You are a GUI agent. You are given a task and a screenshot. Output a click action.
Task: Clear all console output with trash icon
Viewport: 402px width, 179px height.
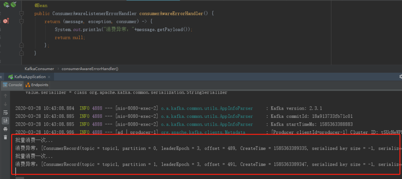point(5,137)
